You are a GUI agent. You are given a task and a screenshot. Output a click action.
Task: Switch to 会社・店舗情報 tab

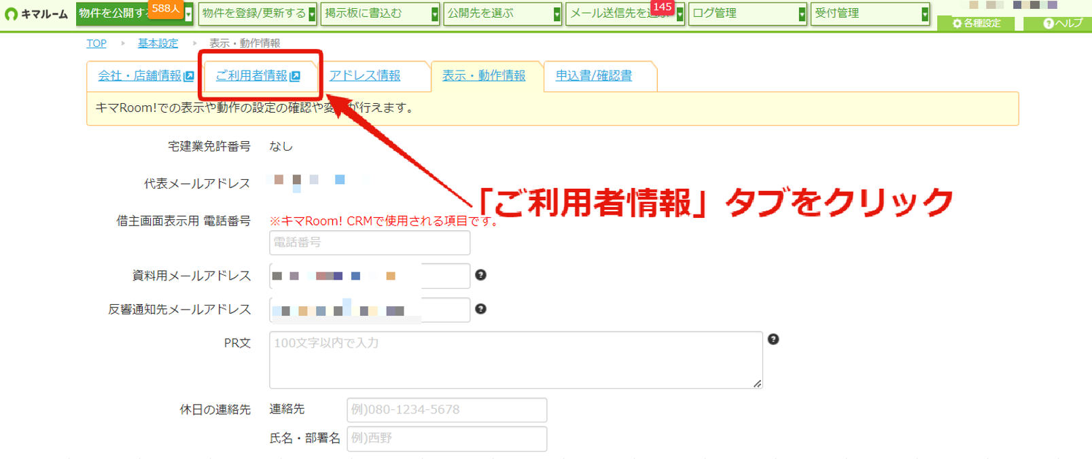pyautogui.click(x=145, y=76)
